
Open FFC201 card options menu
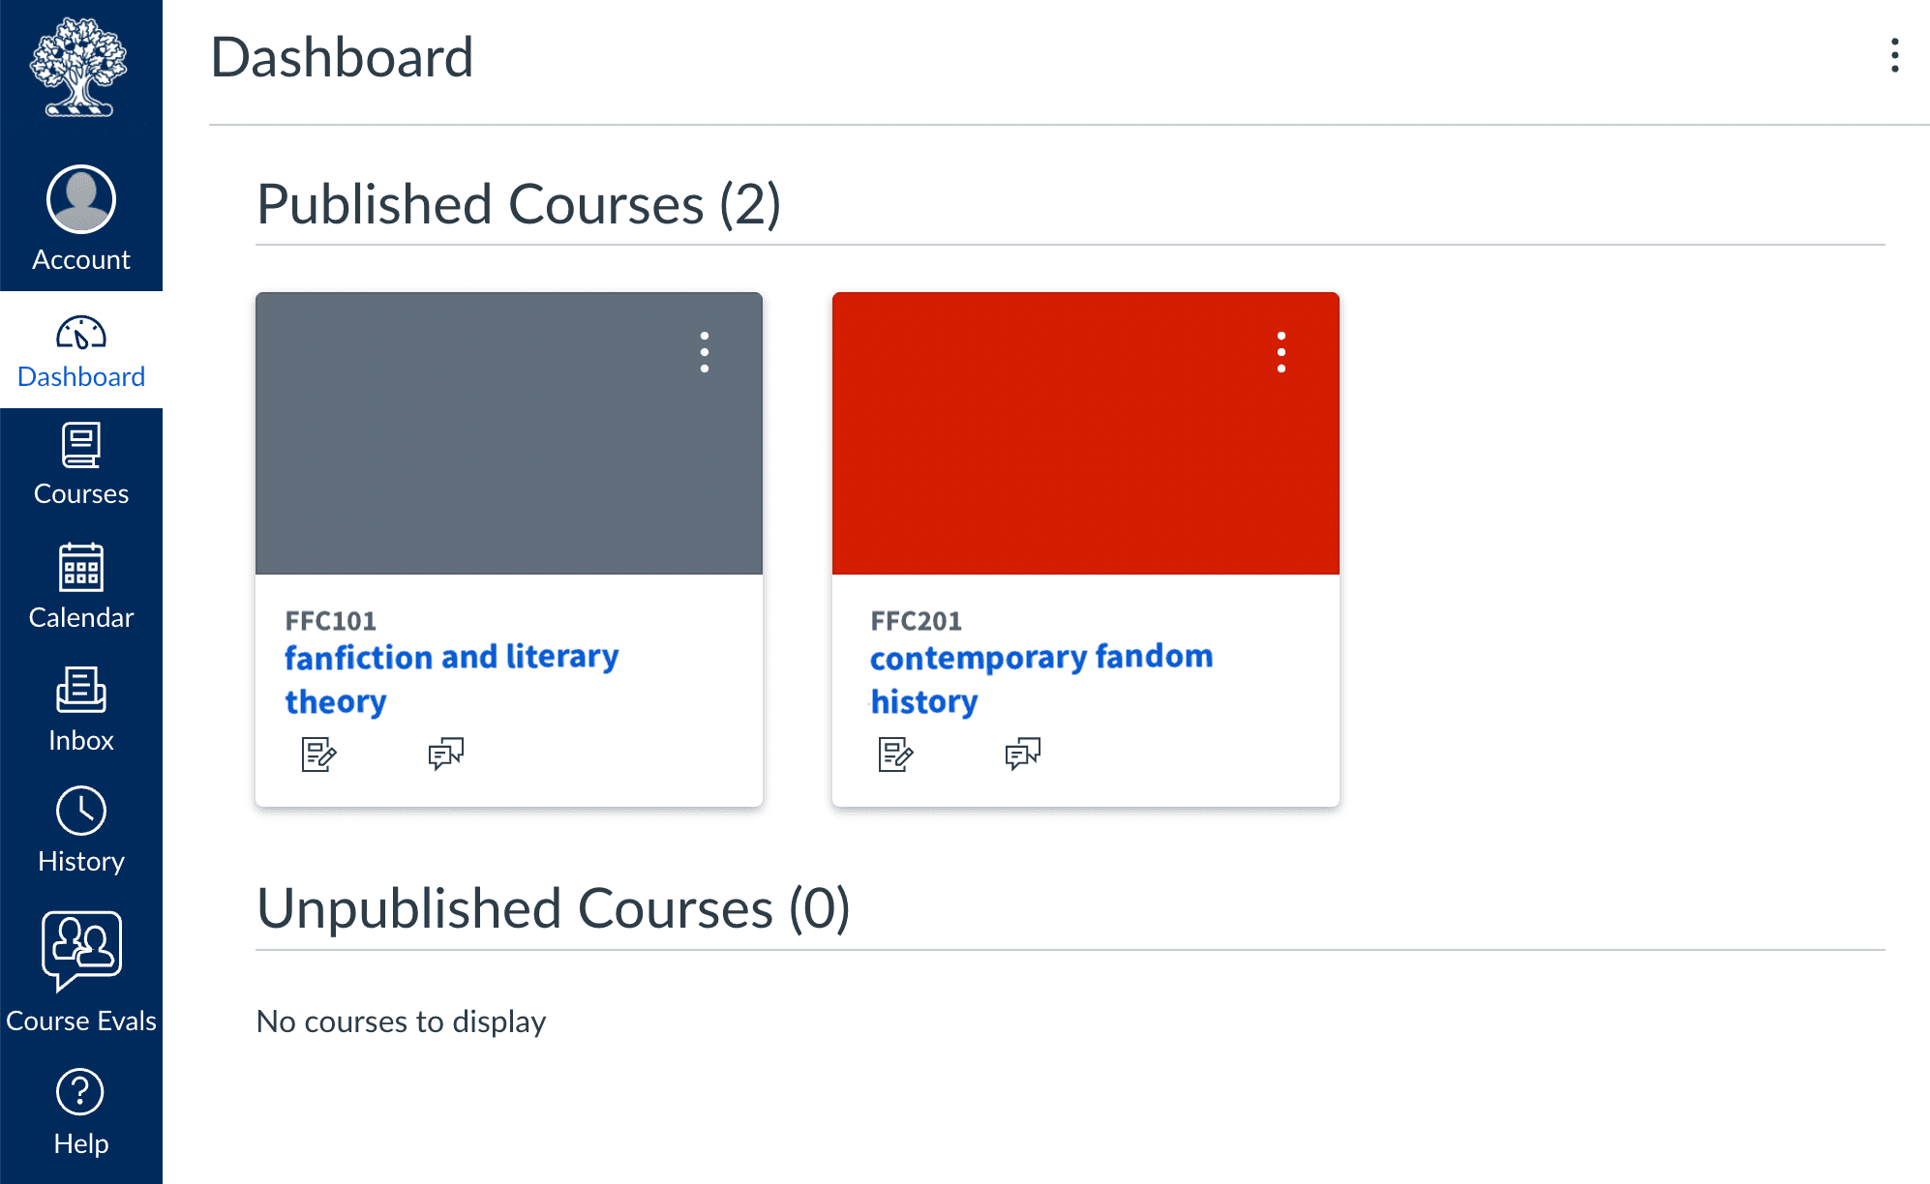[1282, 352]
